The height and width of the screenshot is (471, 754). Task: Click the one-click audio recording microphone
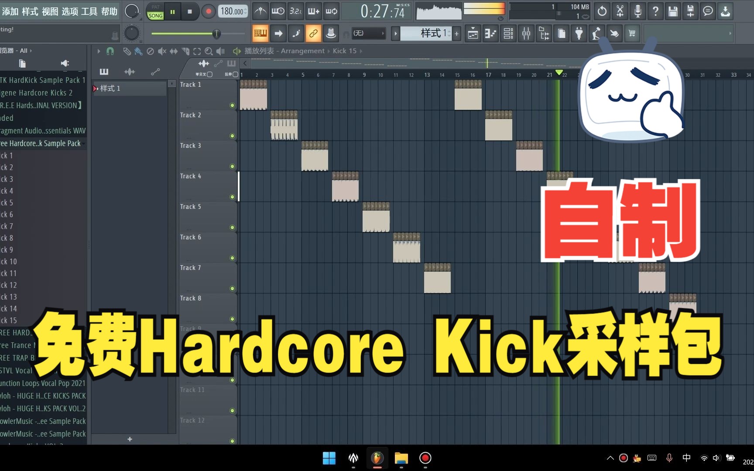(637, 11)
